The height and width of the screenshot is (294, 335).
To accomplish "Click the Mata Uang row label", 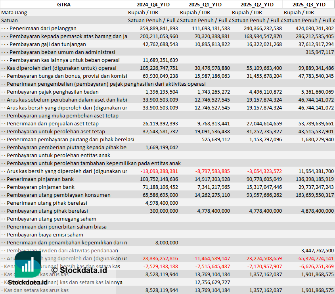I will click(x=14, y=12).
